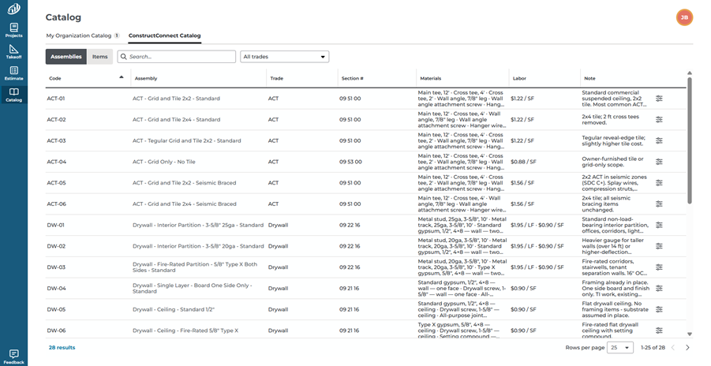Open settings icon for ACT-02 row
This screenshot has height=366, width=711.
click(659, 120)
